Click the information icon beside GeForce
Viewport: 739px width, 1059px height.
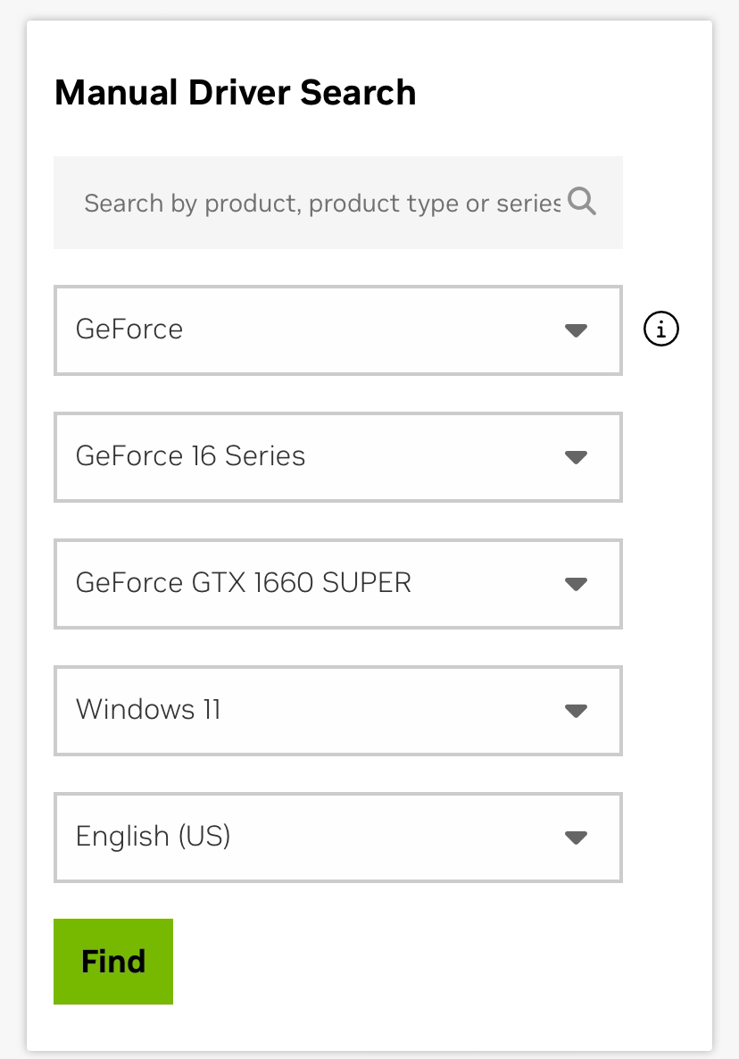pos(660,329)
